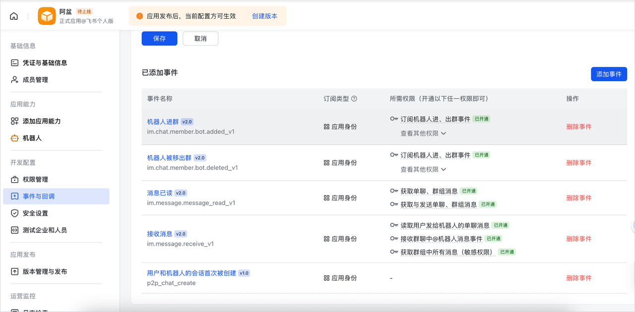Click the 添加事件 button
This screenshot has height=312, width=635.
(x=609, y=74)
